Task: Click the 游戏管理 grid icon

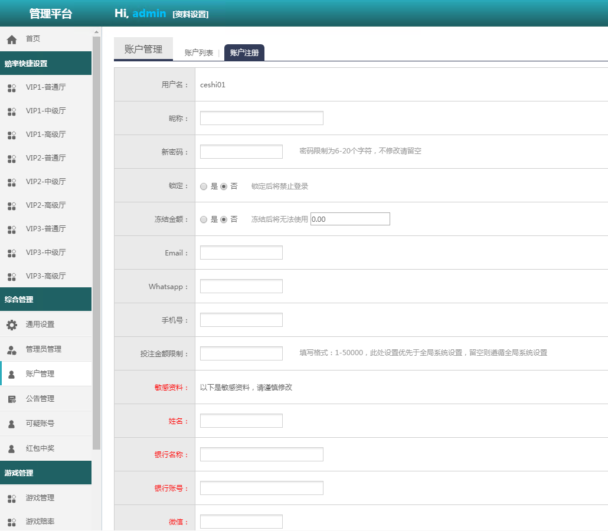Action: pyautogui.click(x=11, y=499)
